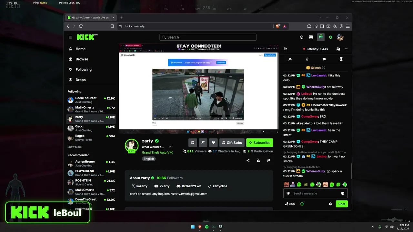Report the channel siren icon
413x232 pixels.
258,160
